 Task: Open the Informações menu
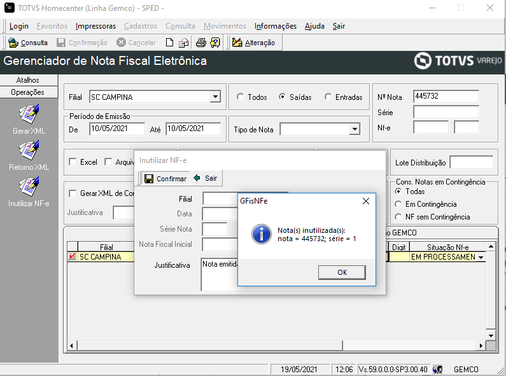275,26
